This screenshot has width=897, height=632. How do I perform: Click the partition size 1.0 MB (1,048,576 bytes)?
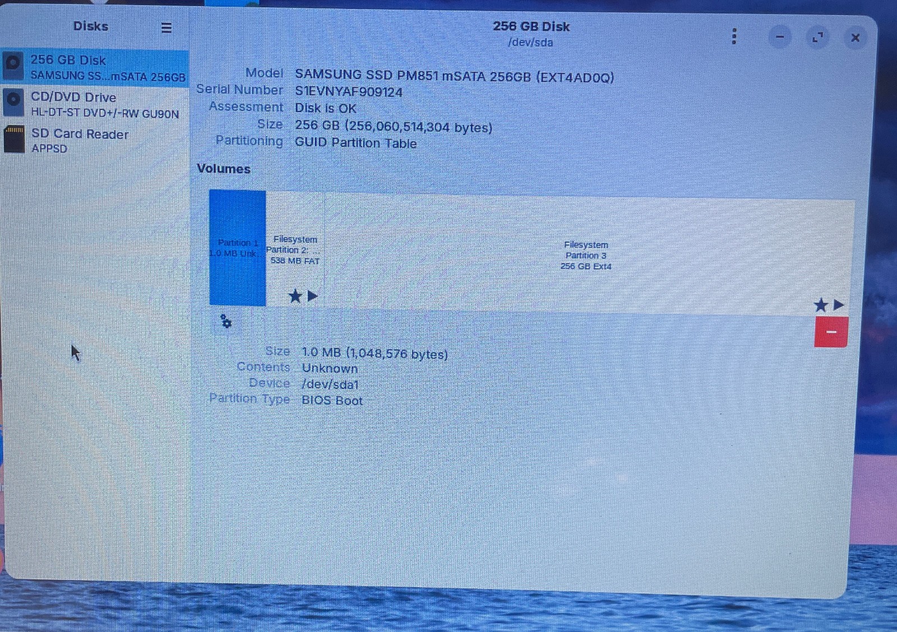pos(374,353)
